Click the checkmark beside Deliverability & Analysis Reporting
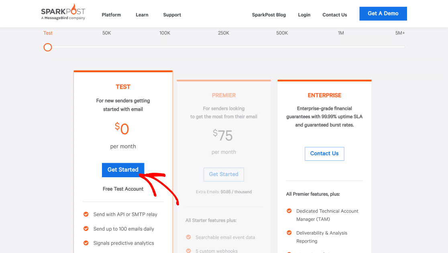 point(289,233)
